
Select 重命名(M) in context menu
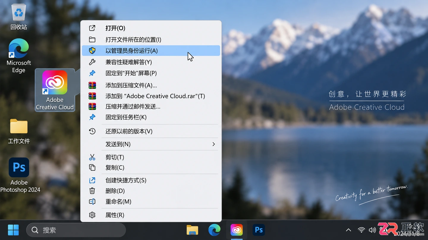coord(151,201)
